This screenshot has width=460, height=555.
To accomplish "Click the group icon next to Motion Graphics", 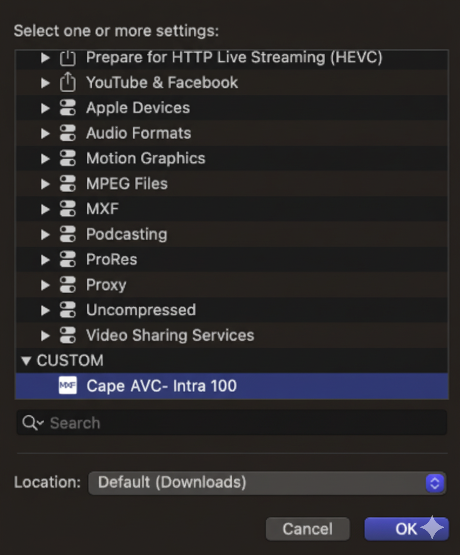I will click(x=67, y=159).
